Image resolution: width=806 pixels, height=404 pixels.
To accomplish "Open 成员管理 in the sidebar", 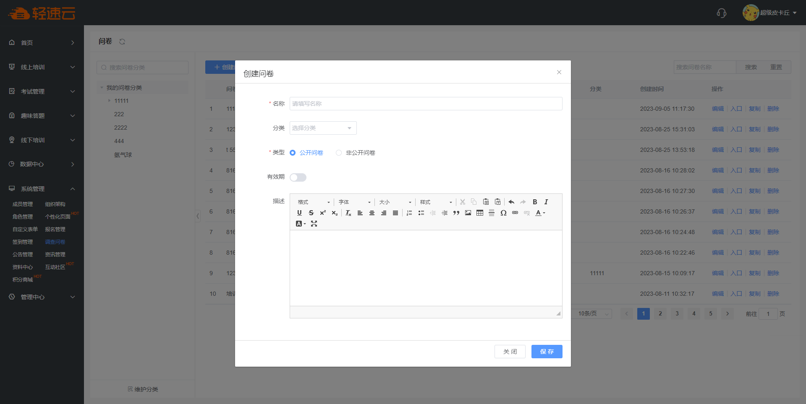I will tap(23, 204).
